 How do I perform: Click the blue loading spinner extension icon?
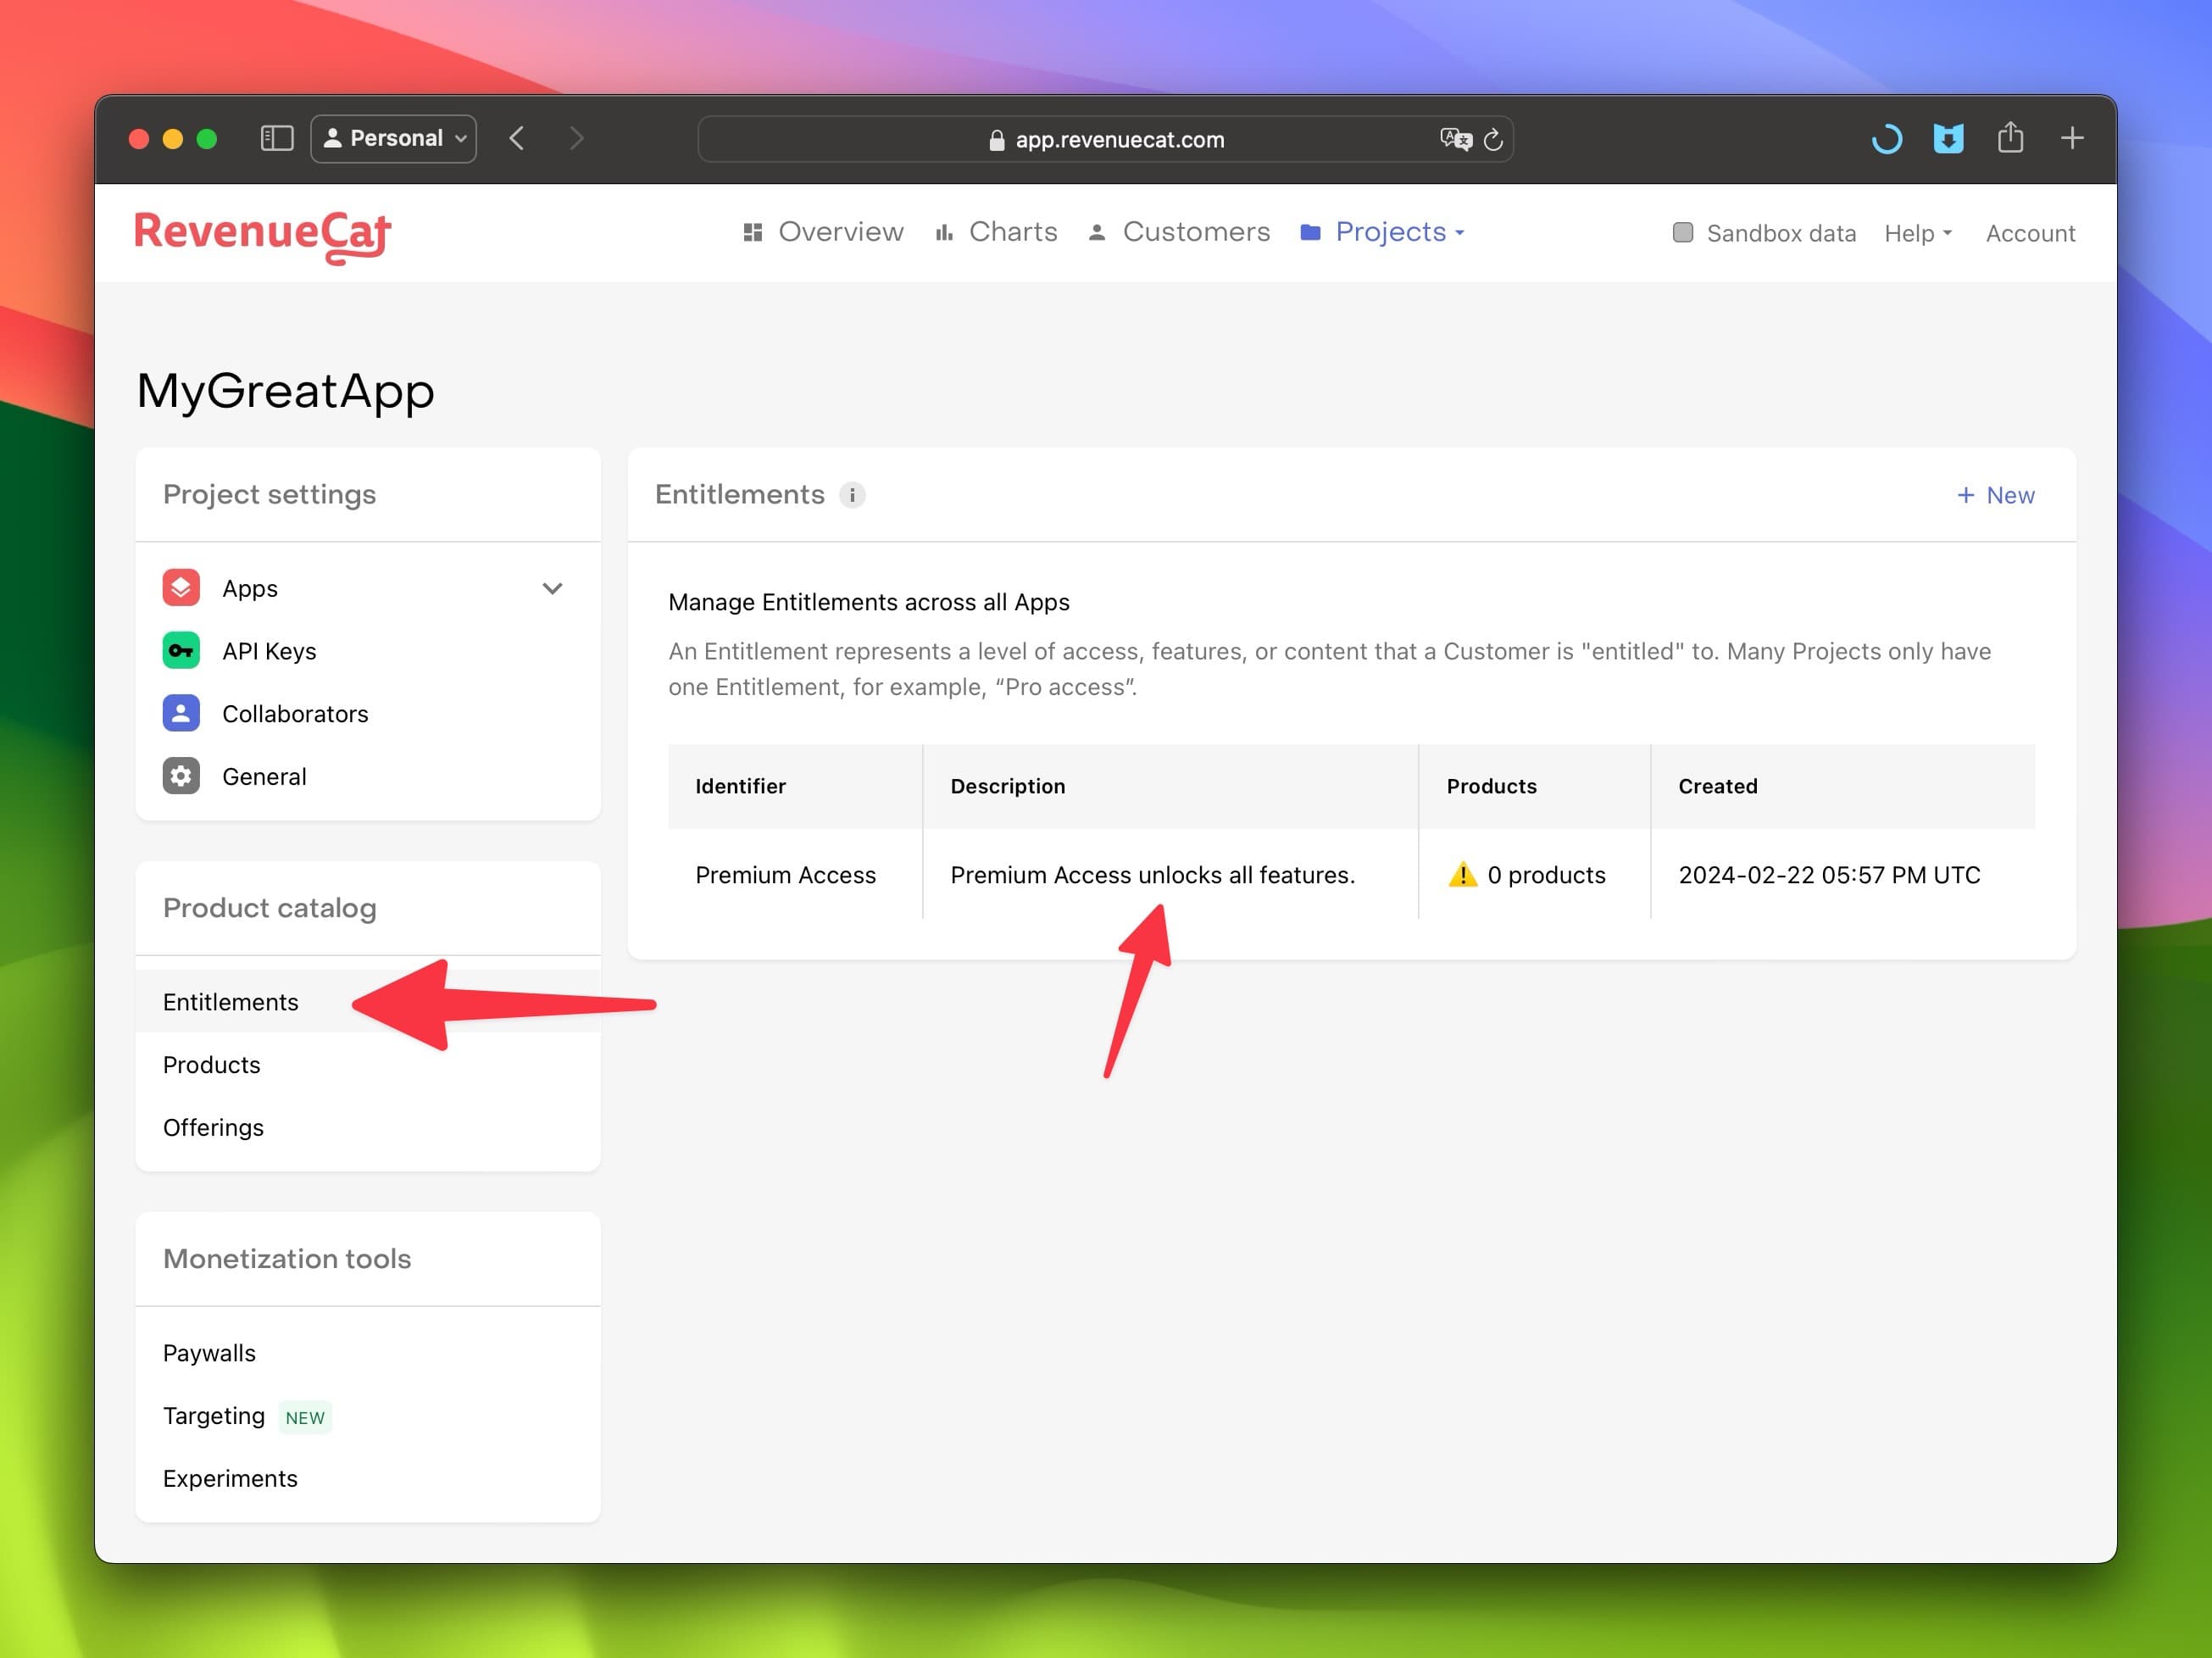pos(1886,138)
